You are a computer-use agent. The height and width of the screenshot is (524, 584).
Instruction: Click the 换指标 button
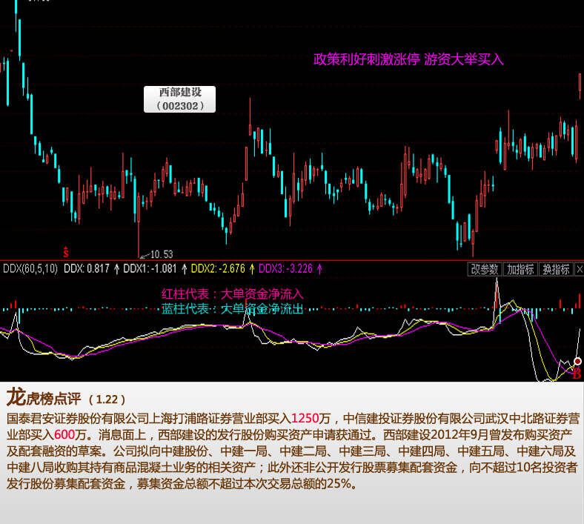[556, 269]
